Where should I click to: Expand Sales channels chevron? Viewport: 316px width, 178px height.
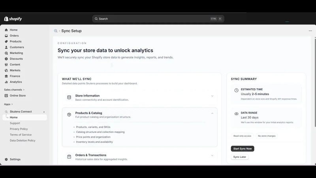tap(24, 90)
